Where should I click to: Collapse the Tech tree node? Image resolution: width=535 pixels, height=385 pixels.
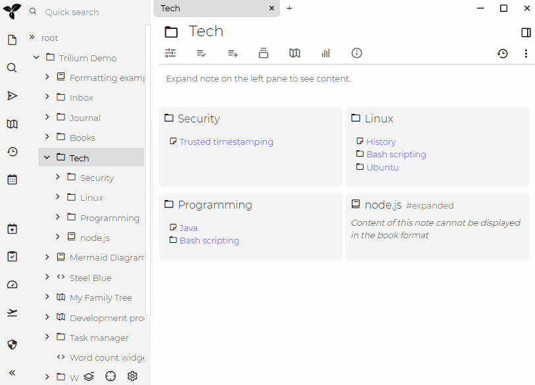(47, 158)
